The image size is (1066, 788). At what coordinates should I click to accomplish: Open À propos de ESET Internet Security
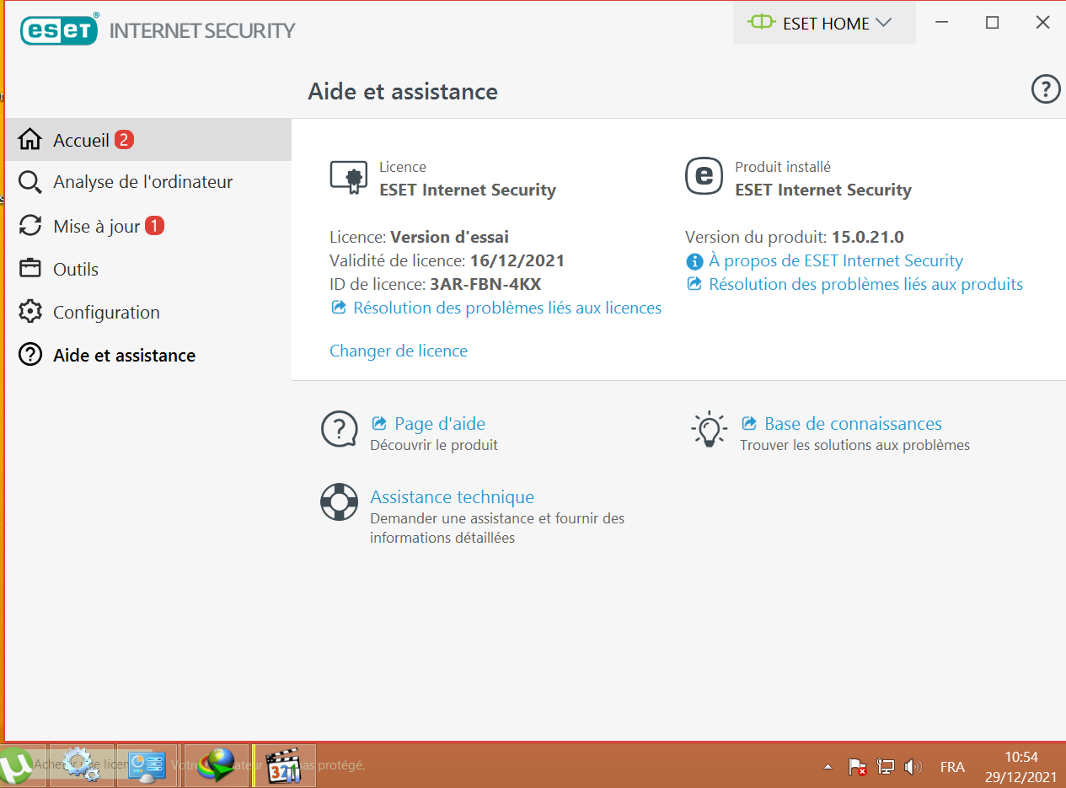coord(836,260)
